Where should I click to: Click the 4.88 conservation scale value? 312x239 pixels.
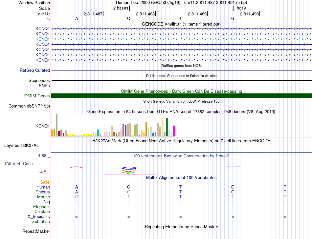[x=42, y=156]
